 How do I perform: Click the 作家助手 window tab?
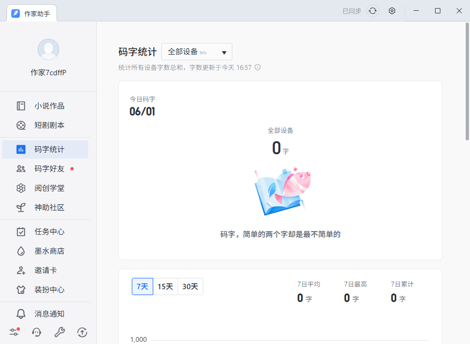coord(32,13)
